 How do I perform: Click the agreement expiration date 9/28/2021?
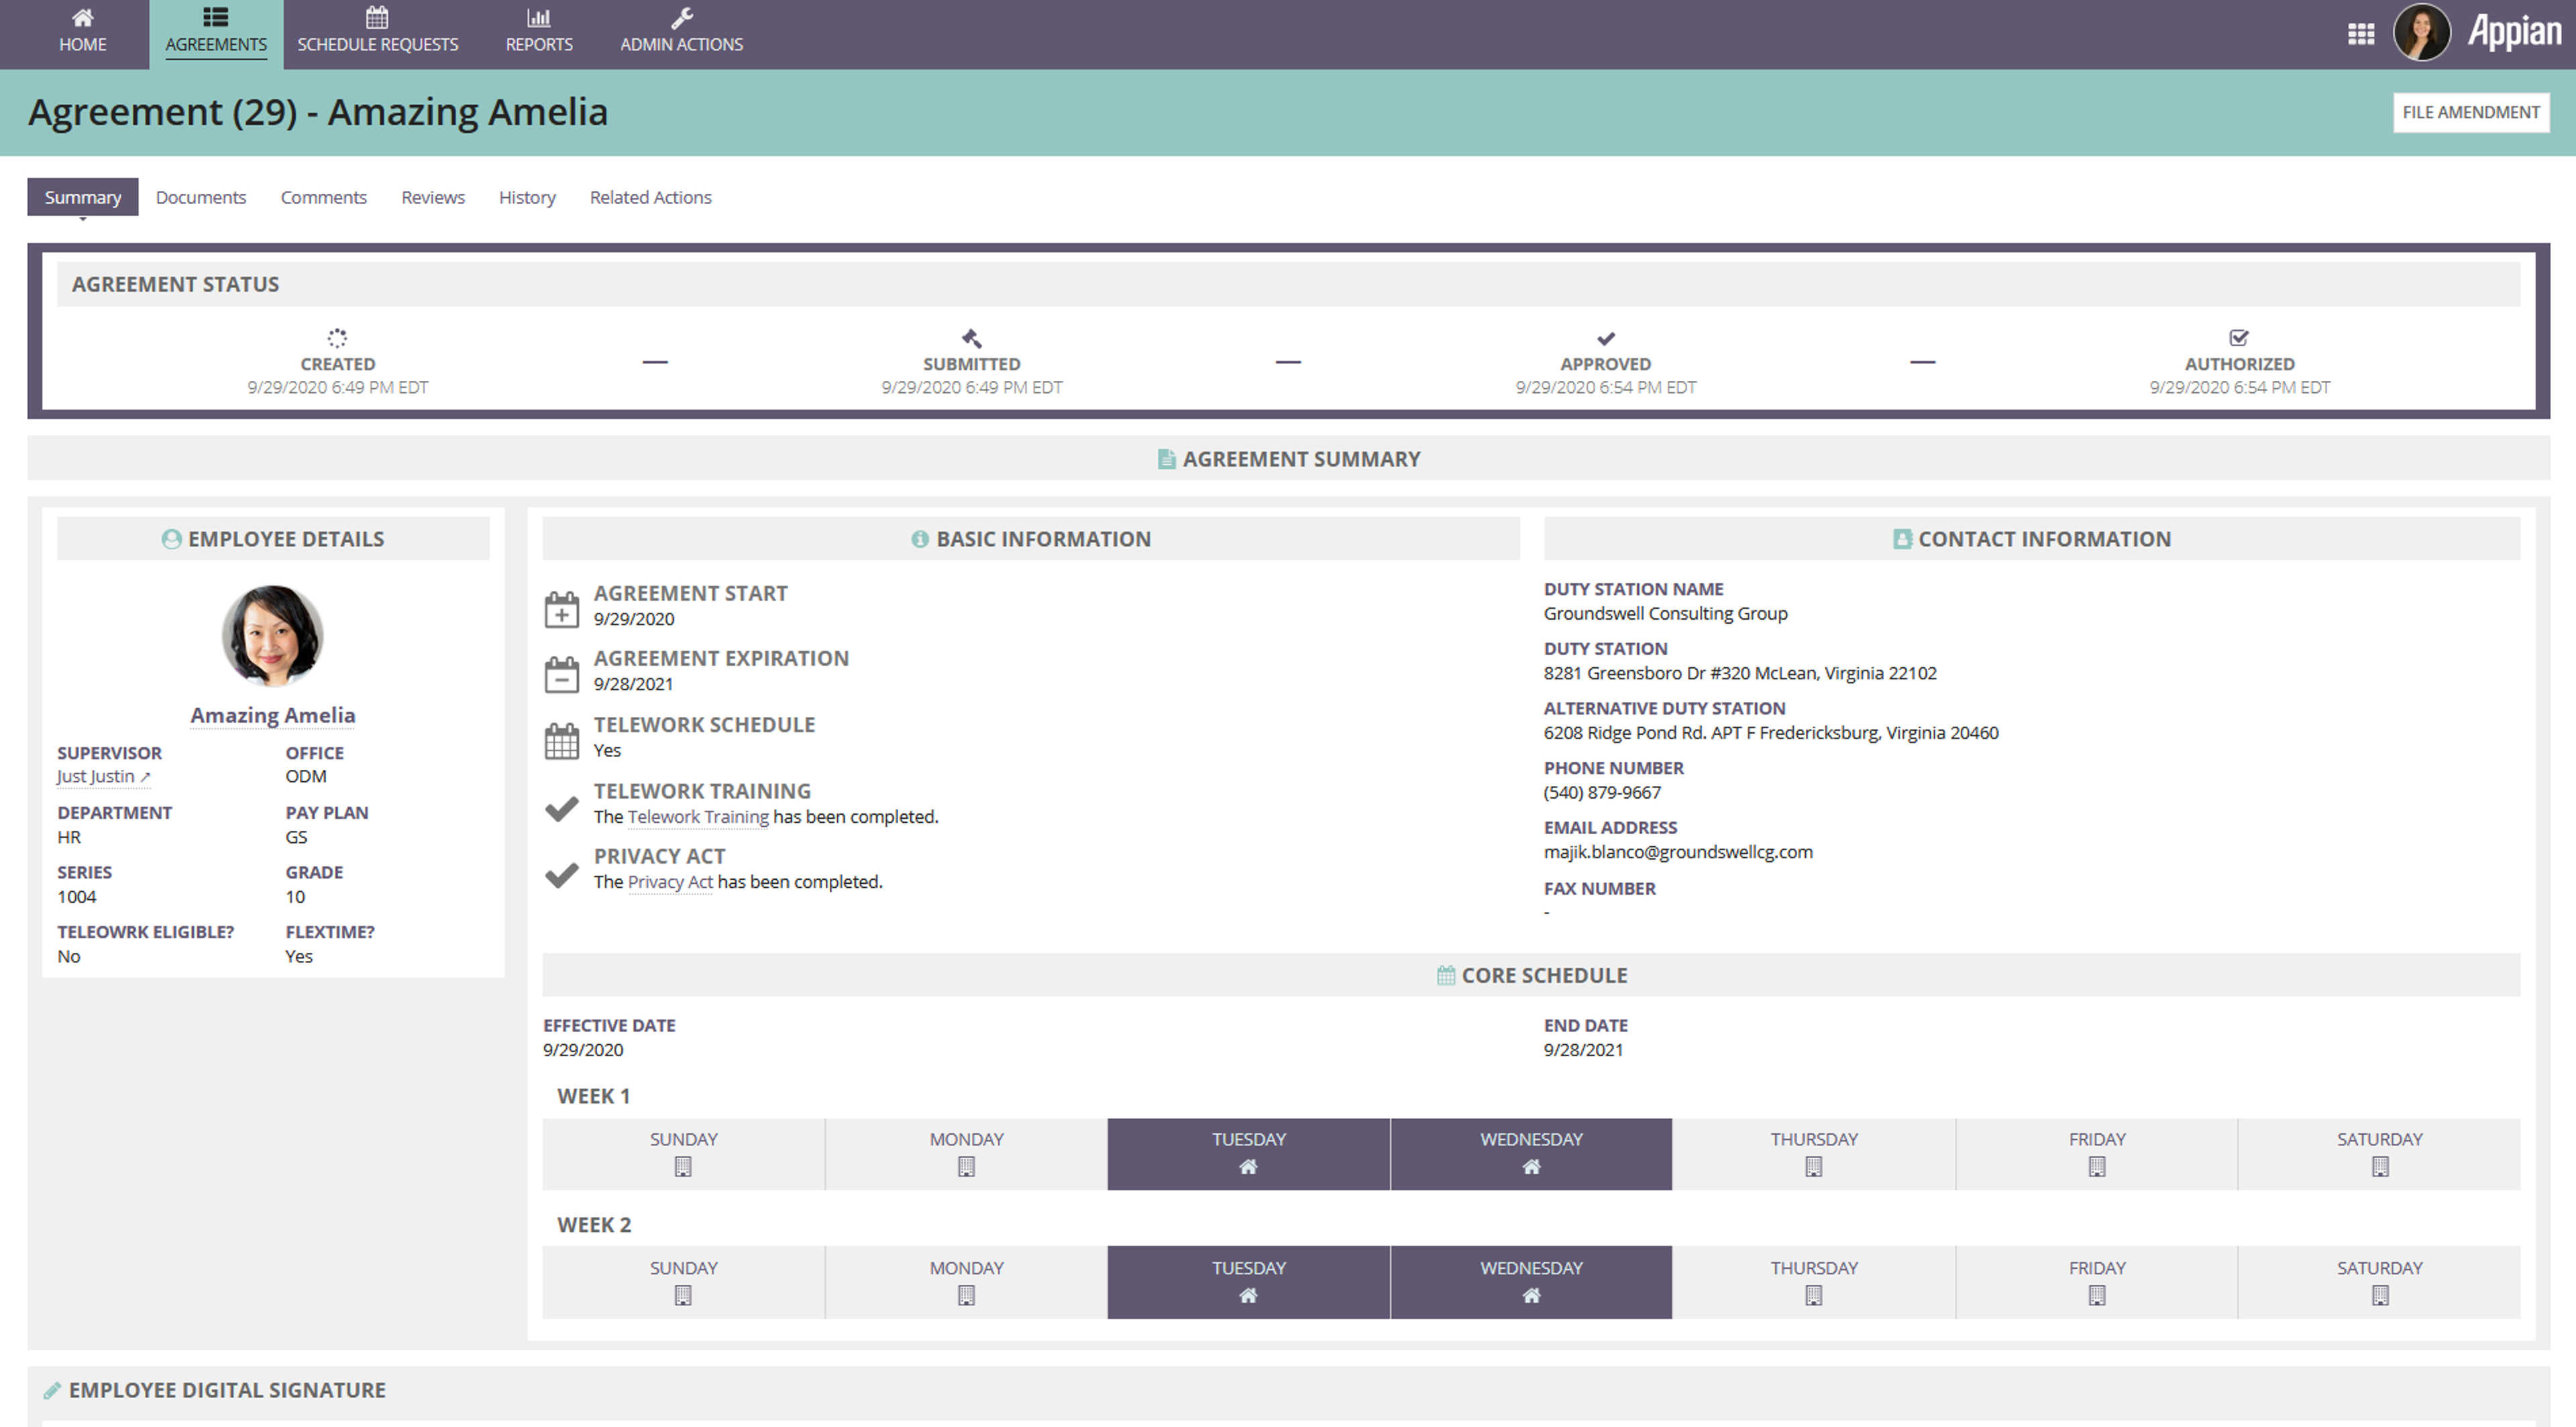[633, 683]
